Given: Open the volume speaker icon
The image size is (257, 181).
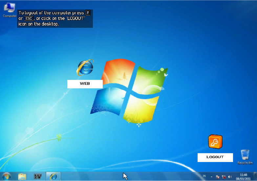Looking at the screenshot, I should (x=230, y=177).
